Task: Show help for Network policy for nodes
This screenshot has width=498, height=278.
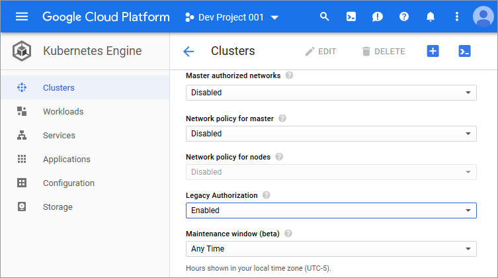Action: (279, 157)
